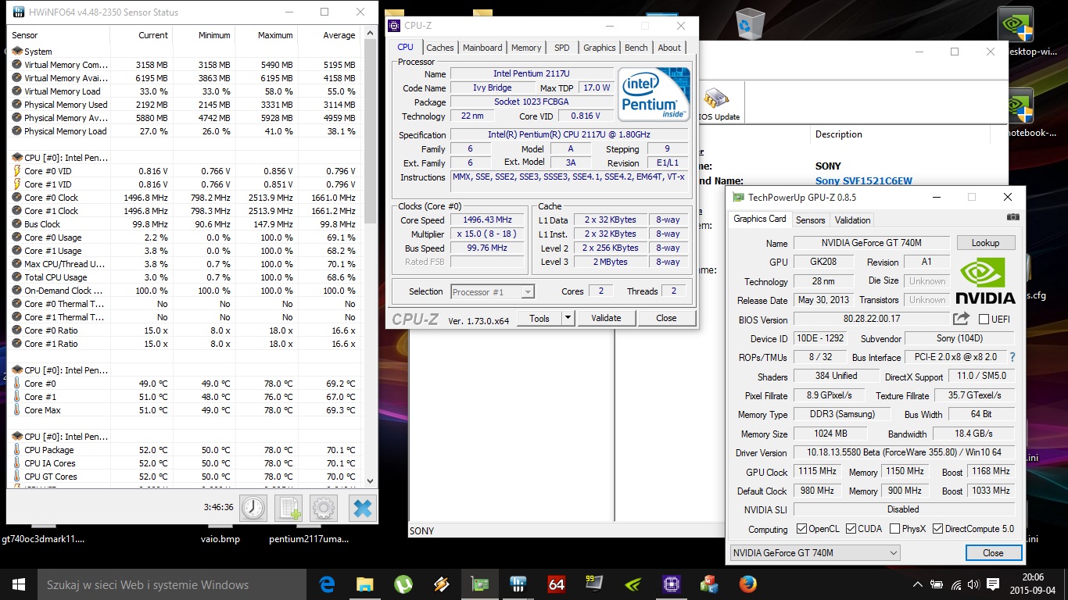Click the HWiNFO clock timer icon
Viewport: 1068px width, 600px height.
pos(253,508)
